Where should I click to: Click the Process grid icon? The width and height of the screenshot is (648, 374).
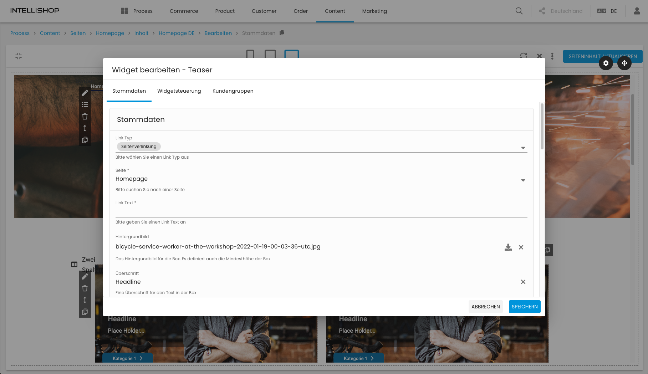[x=124, y=11]
